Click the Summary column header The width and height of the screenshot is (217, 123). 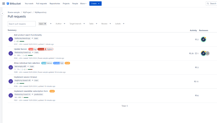[x=12, y=30]
